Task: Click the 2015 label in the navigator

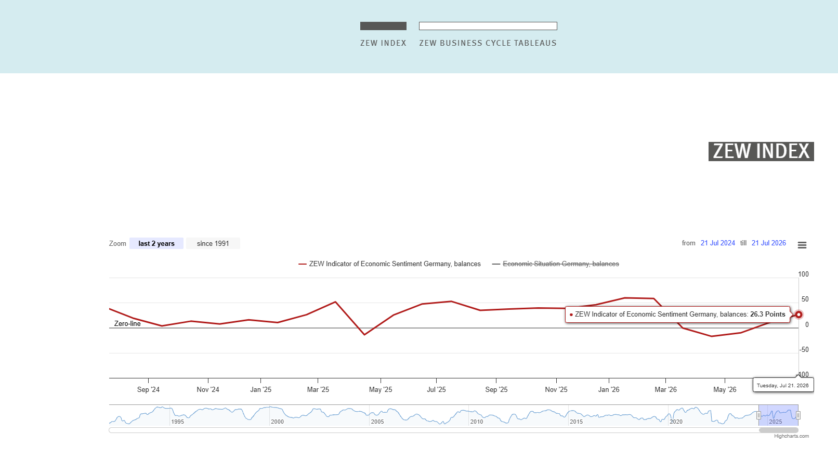Action: click(577, 422)
